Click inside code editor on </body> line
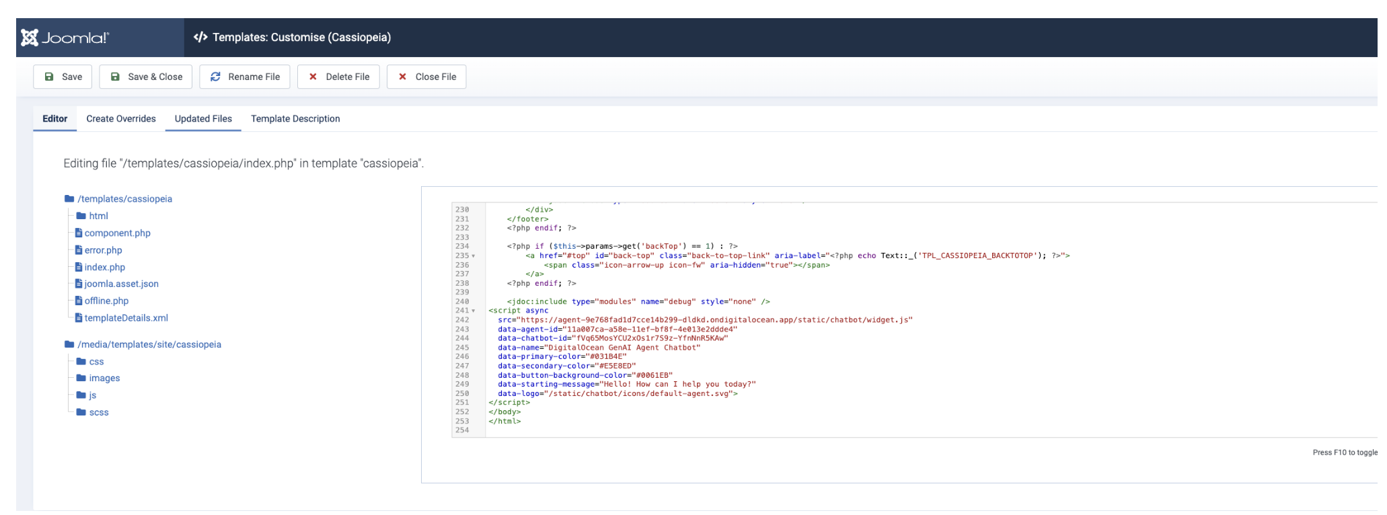 (x=504, y=412)
